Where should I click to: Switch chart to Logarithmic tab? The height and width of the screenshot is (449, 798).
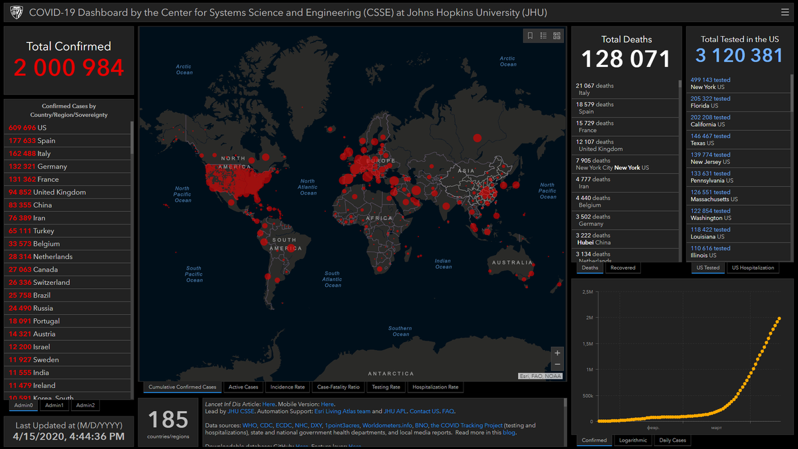tap(632, 440)
